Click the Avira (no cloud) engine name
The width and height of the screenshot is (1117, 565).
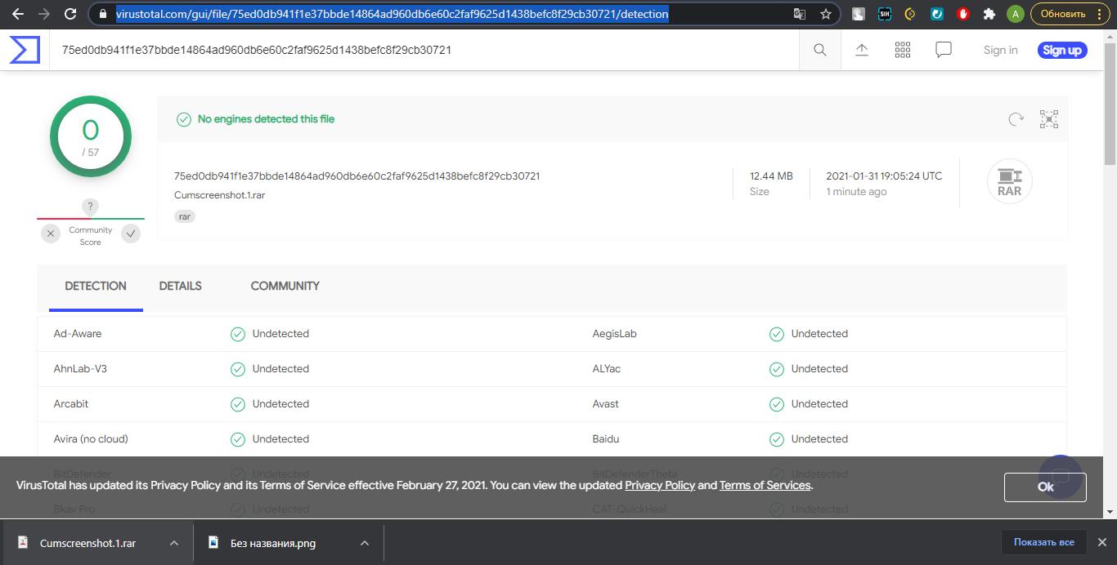pos(91,438)
